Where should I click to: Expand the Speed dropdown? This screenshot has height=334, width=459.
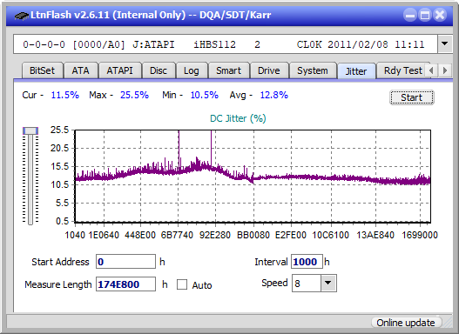[328, 283]
